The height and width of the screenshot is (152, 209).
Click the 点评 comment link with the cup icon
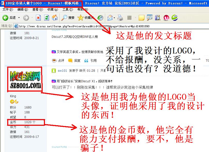point(58,61)
